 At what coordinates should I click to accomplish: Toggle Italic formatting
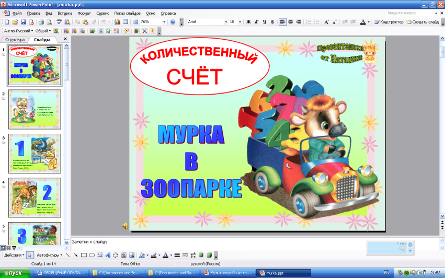click(x=256, y=22)
